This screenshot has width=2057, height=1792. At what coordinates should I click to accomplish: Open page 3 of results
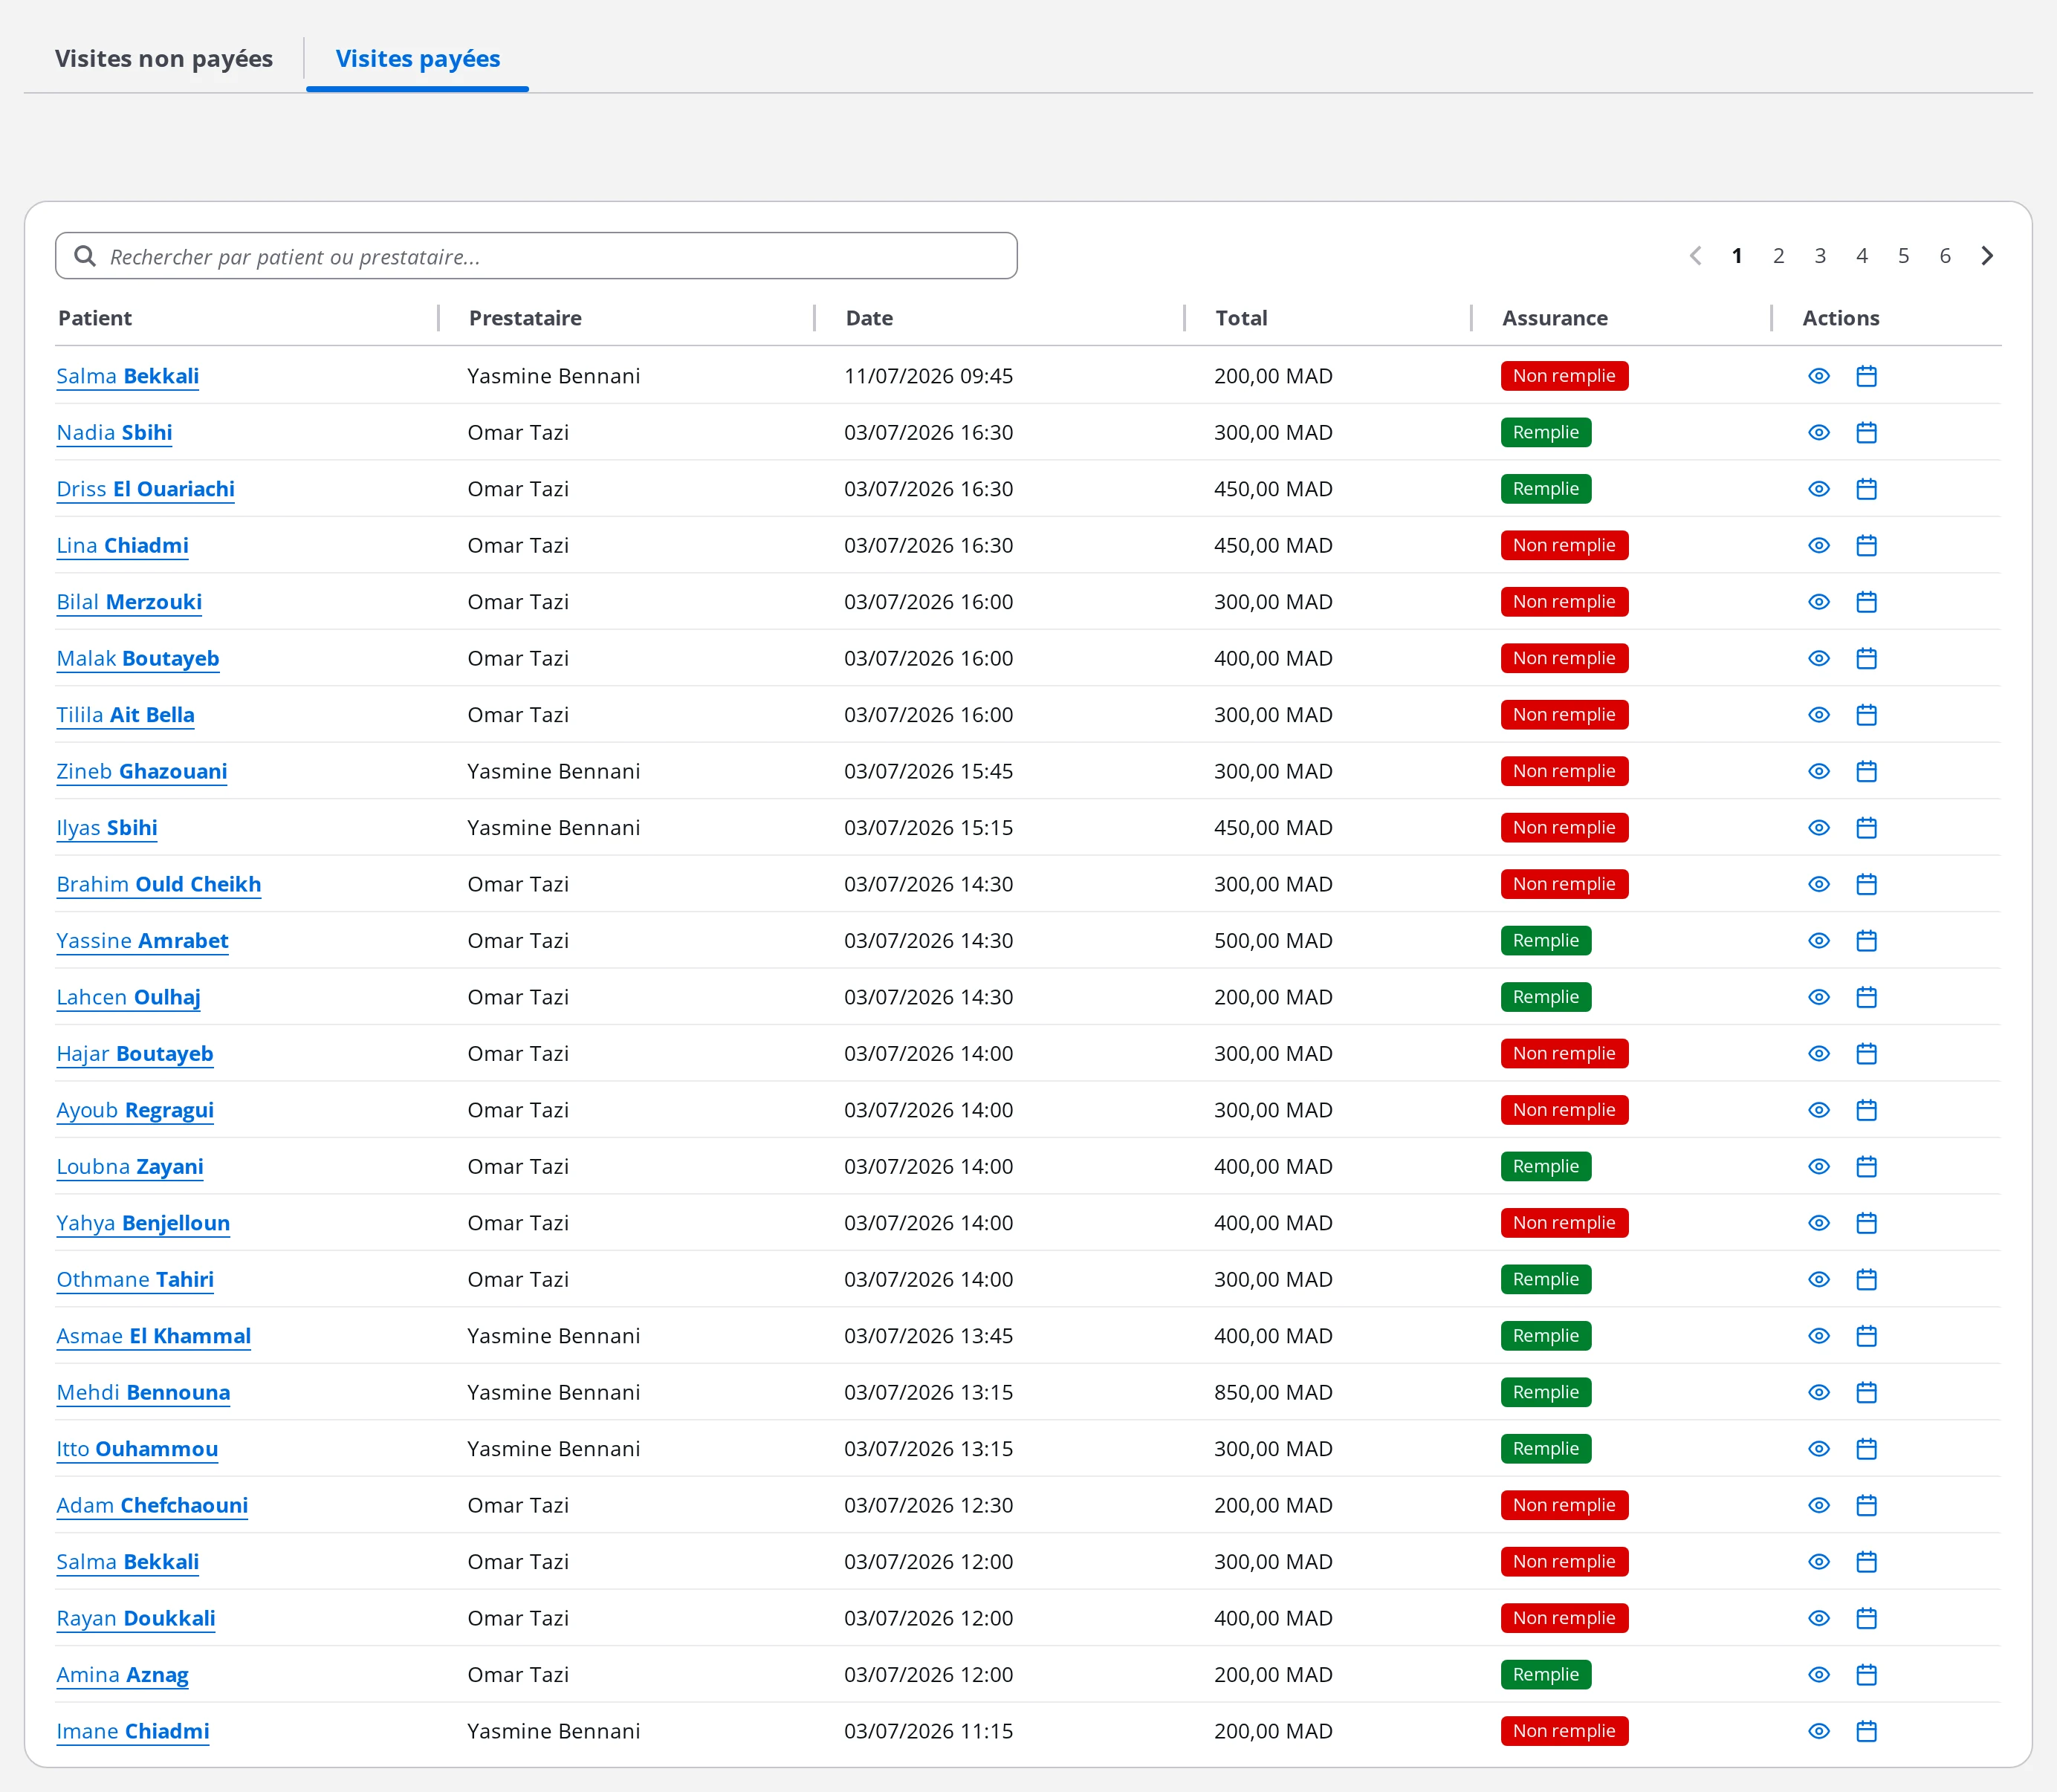point(1820,256)
